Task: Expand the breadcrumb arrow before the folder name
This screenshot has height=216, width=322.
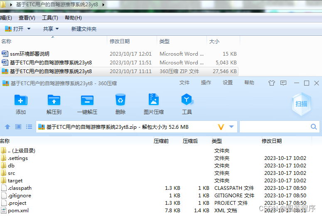Action: tap(11, 5)
